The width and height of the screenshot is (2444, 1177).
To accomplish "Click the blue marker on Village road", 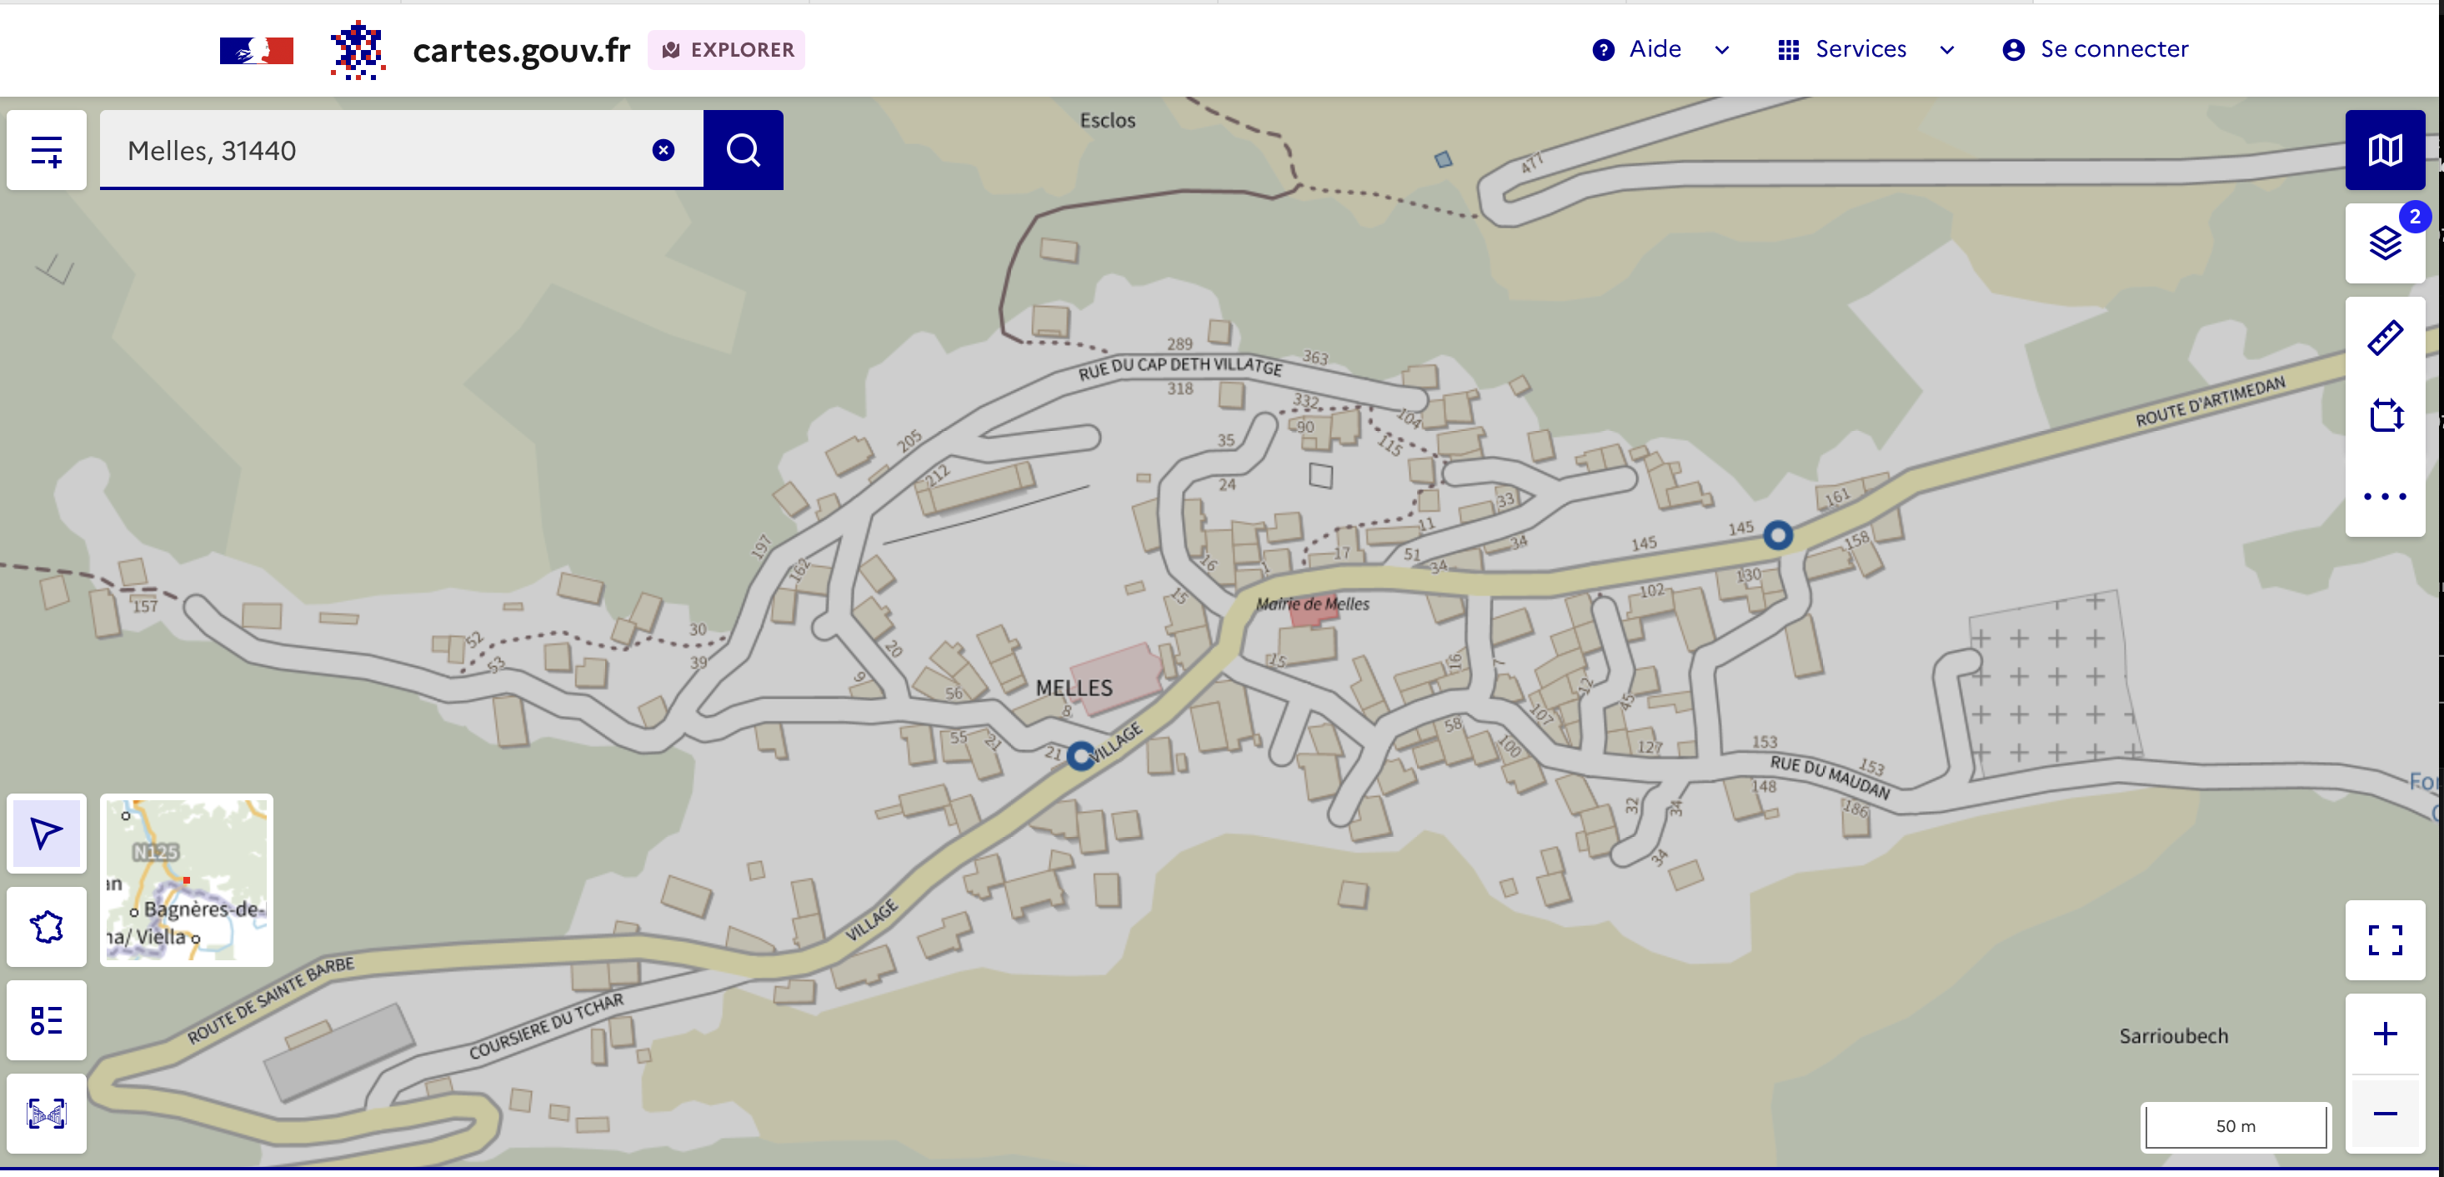I will tap(1079, 756).
